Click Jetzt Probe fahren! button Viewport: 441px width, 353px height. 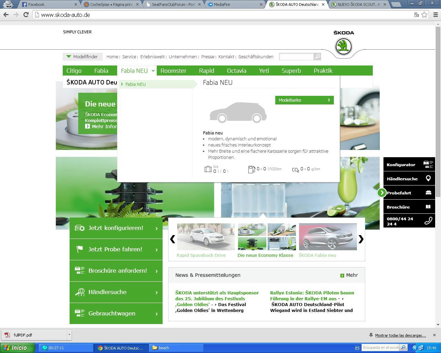[116, 249]
